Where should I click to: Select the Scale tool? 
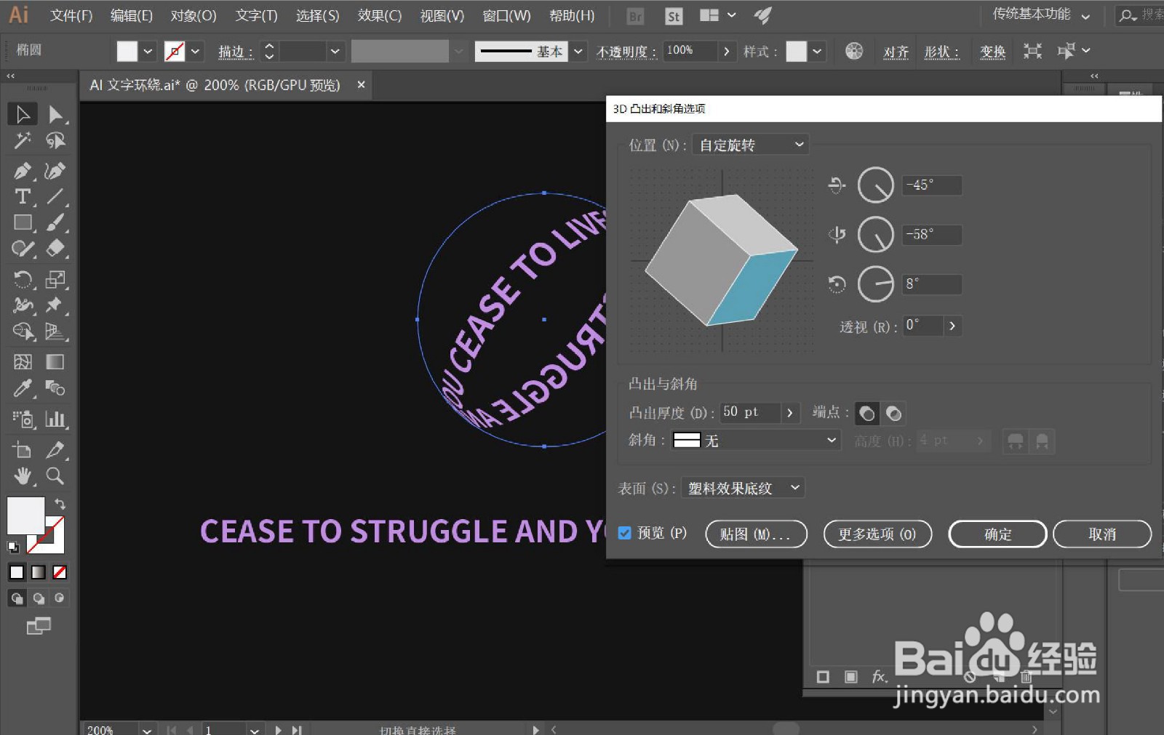pos(55,279)
